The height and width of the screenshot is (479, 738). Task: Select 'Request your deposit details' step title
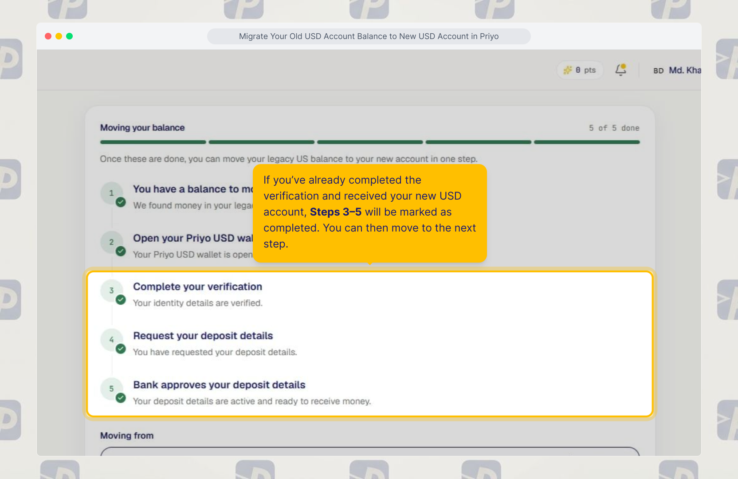[203, 336]
